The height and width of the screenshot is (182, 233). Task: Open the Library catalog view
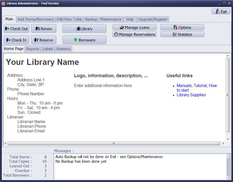[x=84, y=28]
